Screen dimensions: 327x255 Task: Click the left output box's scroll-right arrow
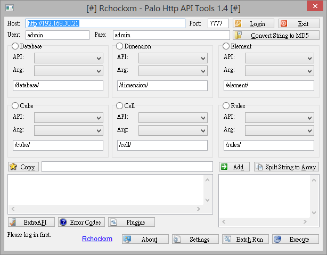click(x=199, y=209)
